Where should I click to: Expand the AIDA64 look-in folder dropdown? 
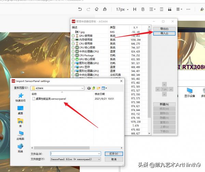point(82,88)
